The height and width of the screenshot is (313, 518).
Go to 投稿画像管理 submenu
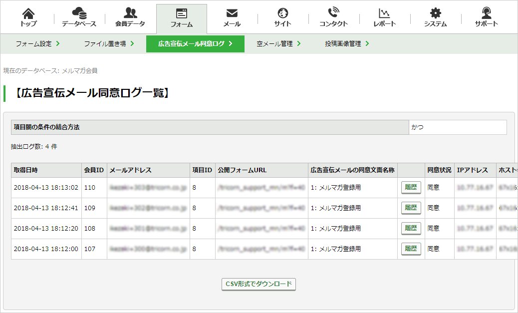[x=347, y=43]
